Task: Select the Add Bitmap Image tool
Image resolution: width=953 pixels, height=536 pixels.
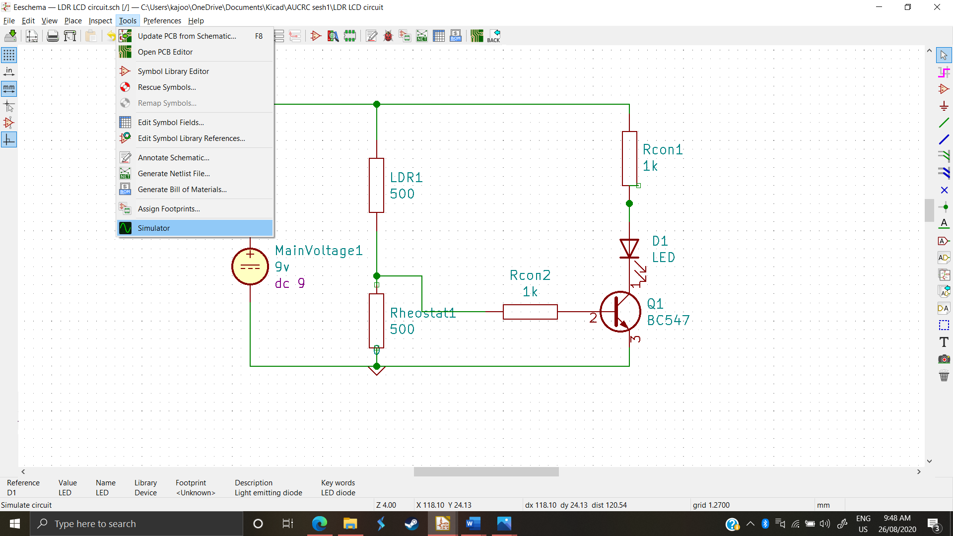Action: pyautogui.click(x=944, y=359)
